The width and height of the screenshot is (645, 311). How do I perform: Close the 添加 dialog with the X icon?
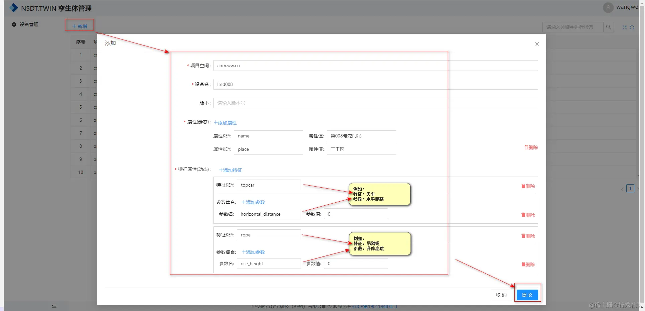point(537,44)
